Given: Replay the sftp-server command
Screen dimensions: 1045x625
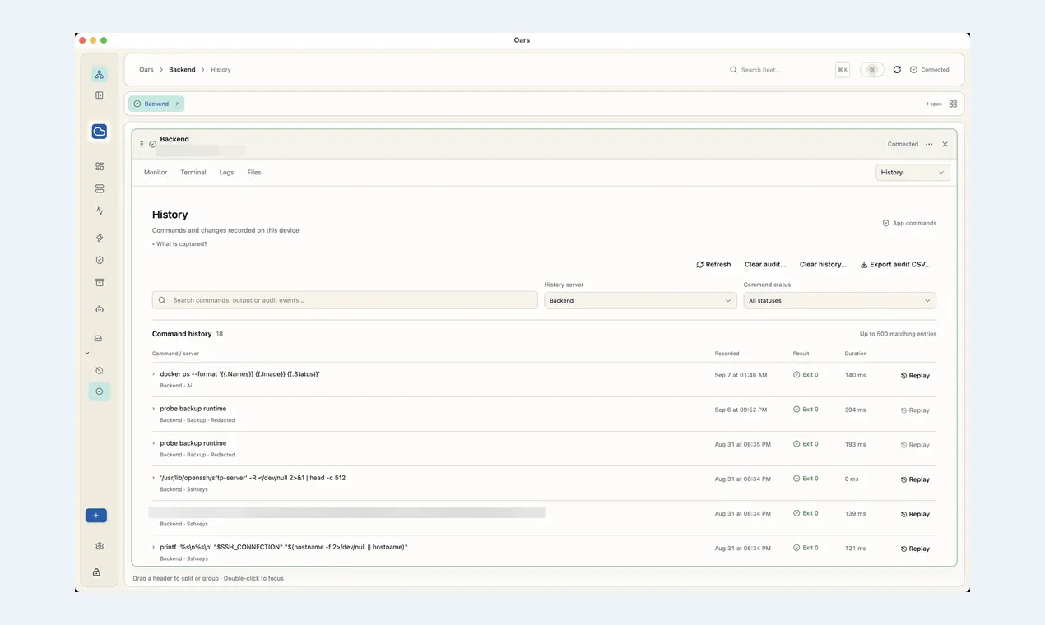Looking at the screenshot, I should (915, 479).
